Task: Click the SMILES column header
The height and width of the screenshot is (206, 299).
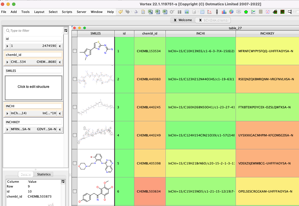Action: (96, 33)
